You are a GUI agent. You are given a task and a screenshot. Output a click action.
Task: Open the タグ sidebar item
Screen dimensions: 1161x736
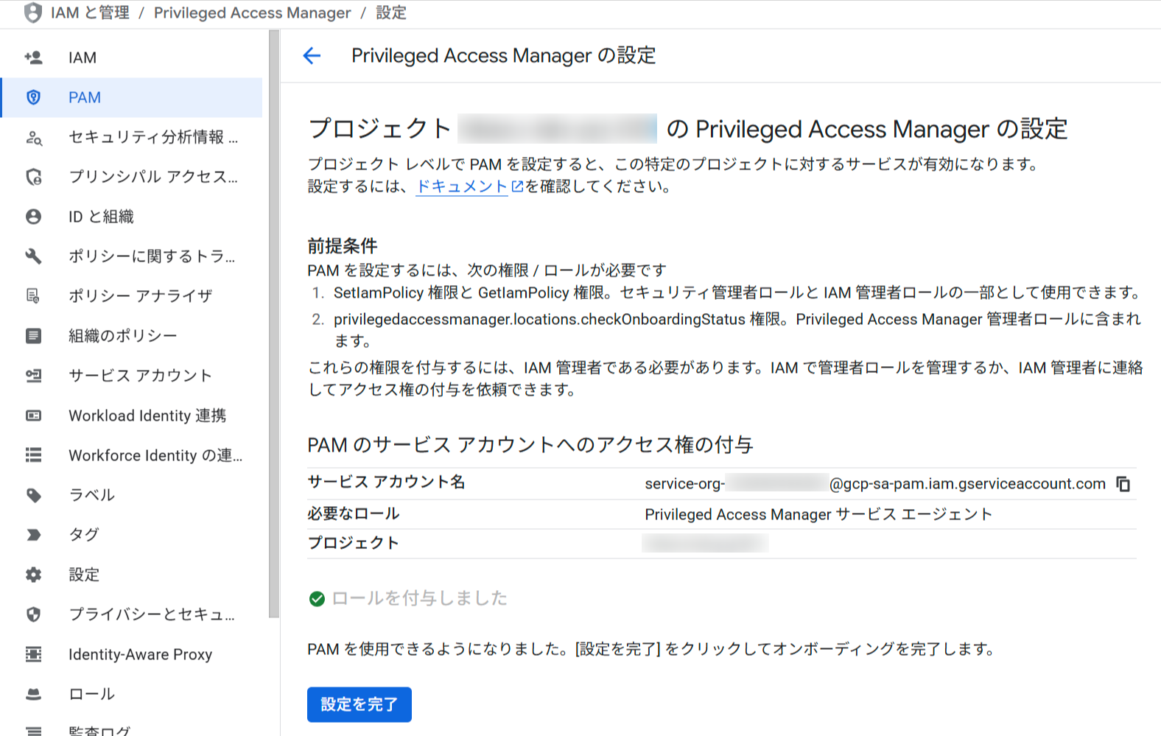(83, 535)
